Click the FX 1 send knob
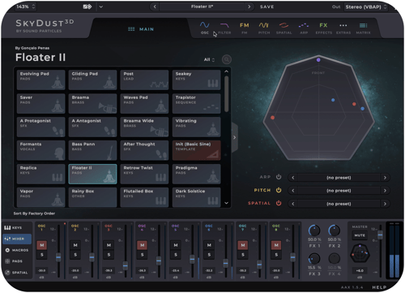The image size is (405, 293). pos(314,231)
